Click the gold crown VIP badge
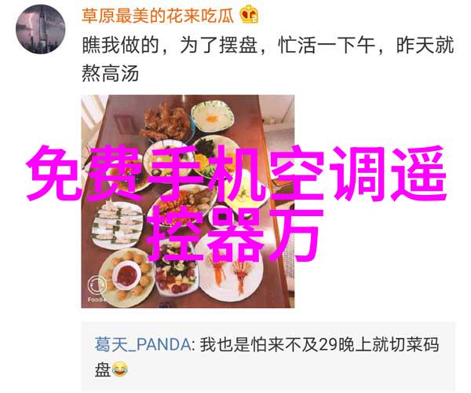 (x=249, y=14)
